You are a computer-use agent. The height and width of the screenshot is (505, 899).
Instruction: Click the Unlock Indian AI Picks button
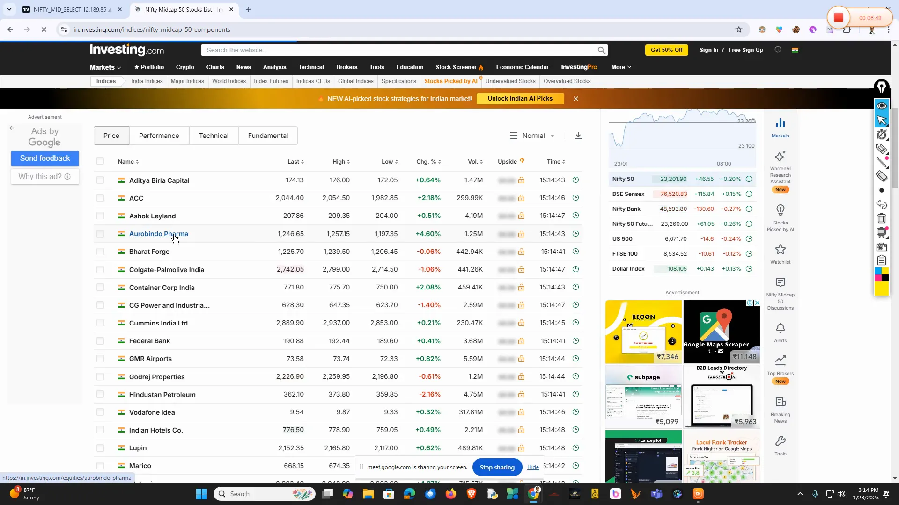click(520, 99)
